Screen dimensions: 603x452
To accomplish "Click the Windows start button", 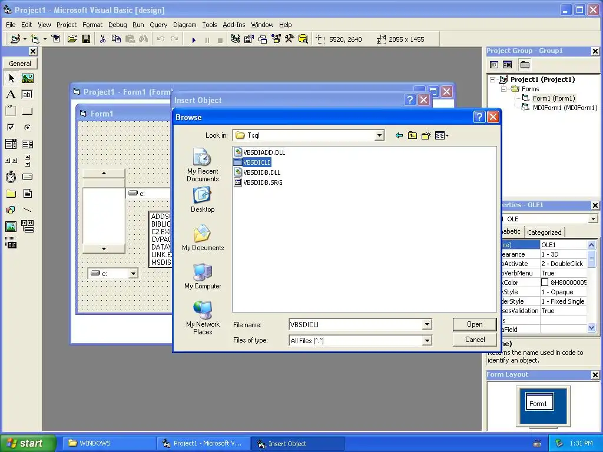I will (28, 444).
